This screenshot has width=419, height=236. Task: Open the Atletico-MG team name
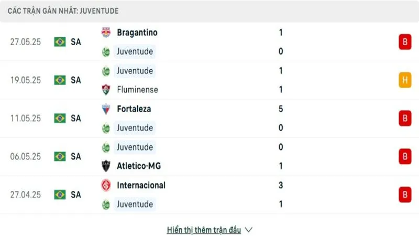139,166
